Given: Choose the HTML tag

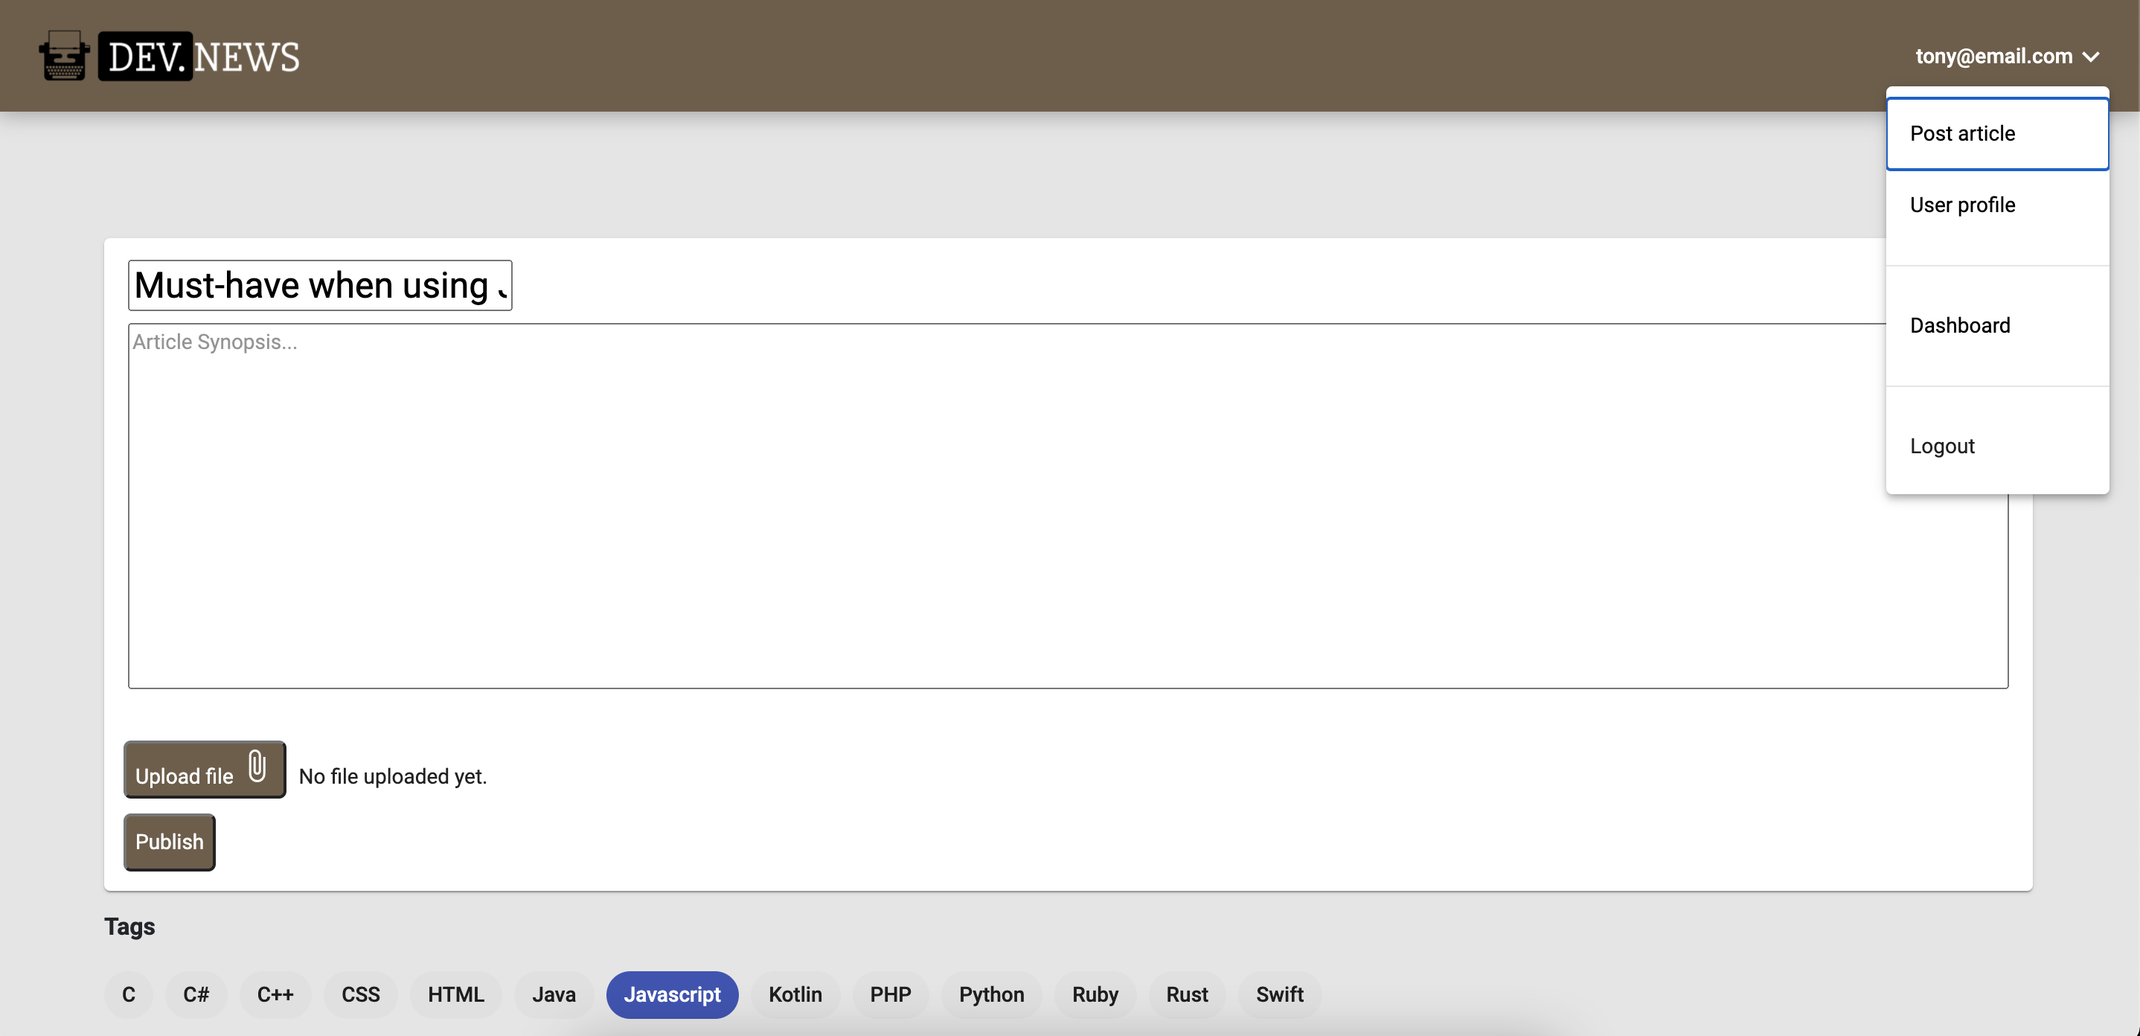Looking at the screenshot, I should pos(455,994).
